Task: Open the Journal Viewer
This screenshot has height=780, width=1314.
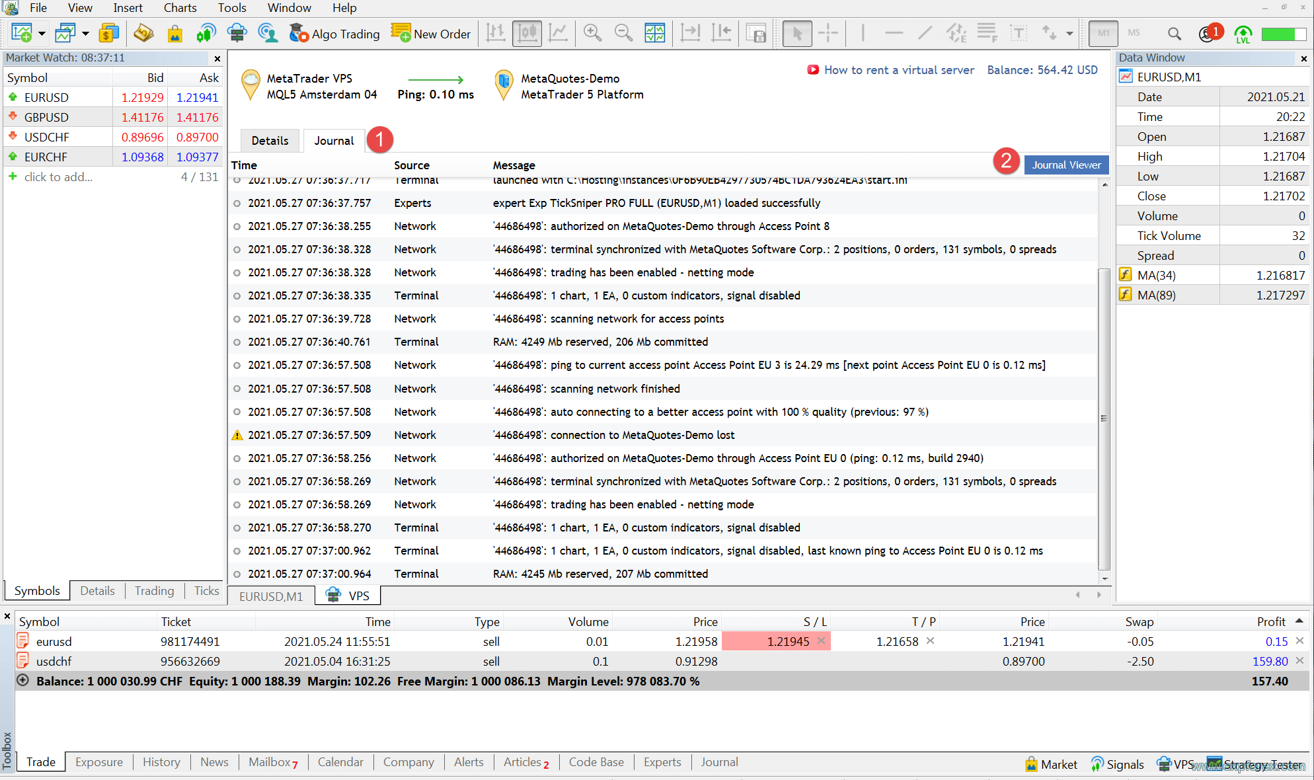Action: click(1066, 165)
